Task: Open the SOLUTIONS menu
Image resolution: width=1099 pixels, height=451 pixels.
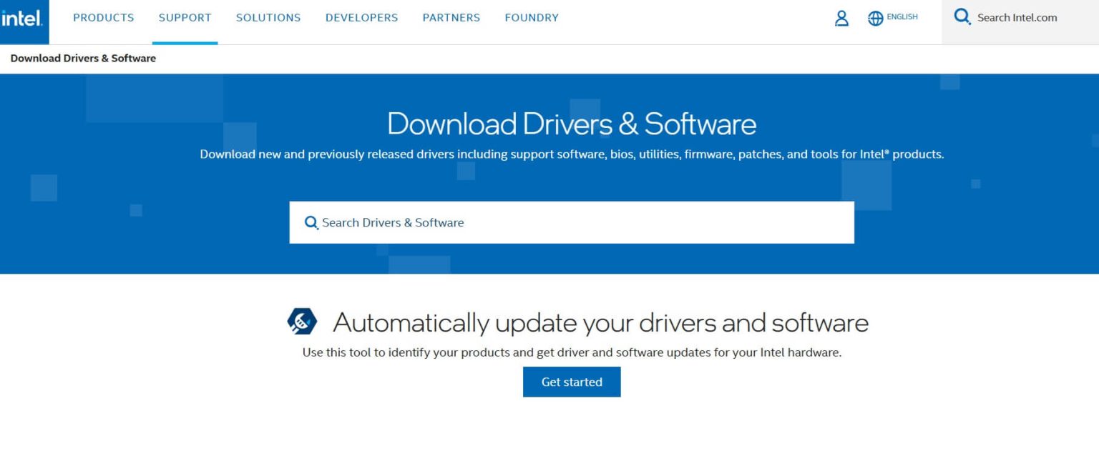Action: 268,18
